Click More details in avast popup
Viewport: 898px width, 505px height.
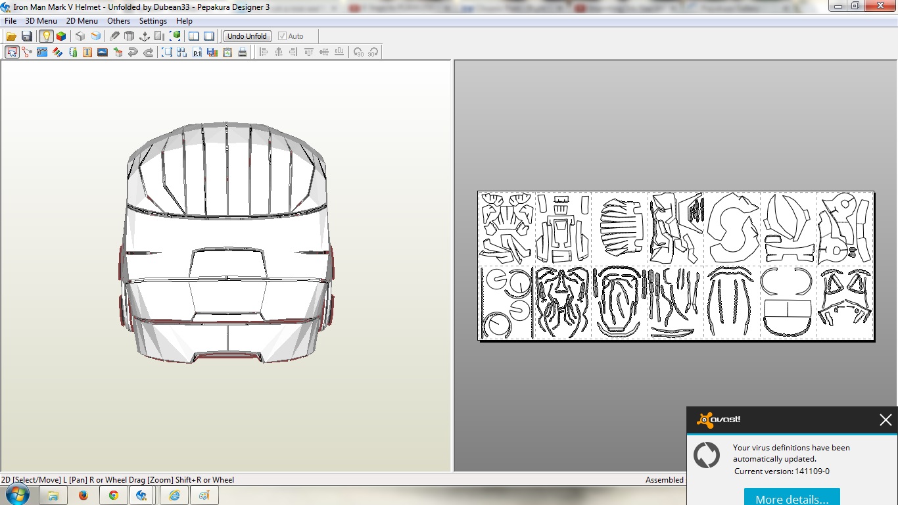click(x=792, y=498)
